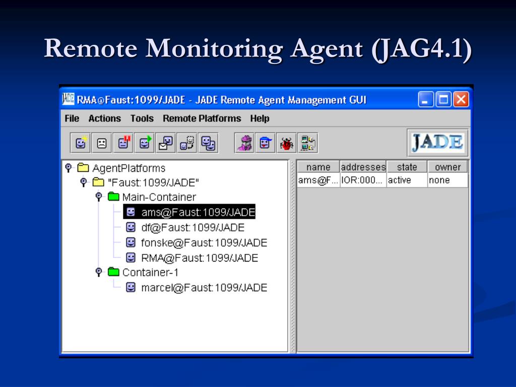Screen dimensions: 516x387
Task: Click the agent face icon beside fonske@Faust
Action: click(131, 242)
